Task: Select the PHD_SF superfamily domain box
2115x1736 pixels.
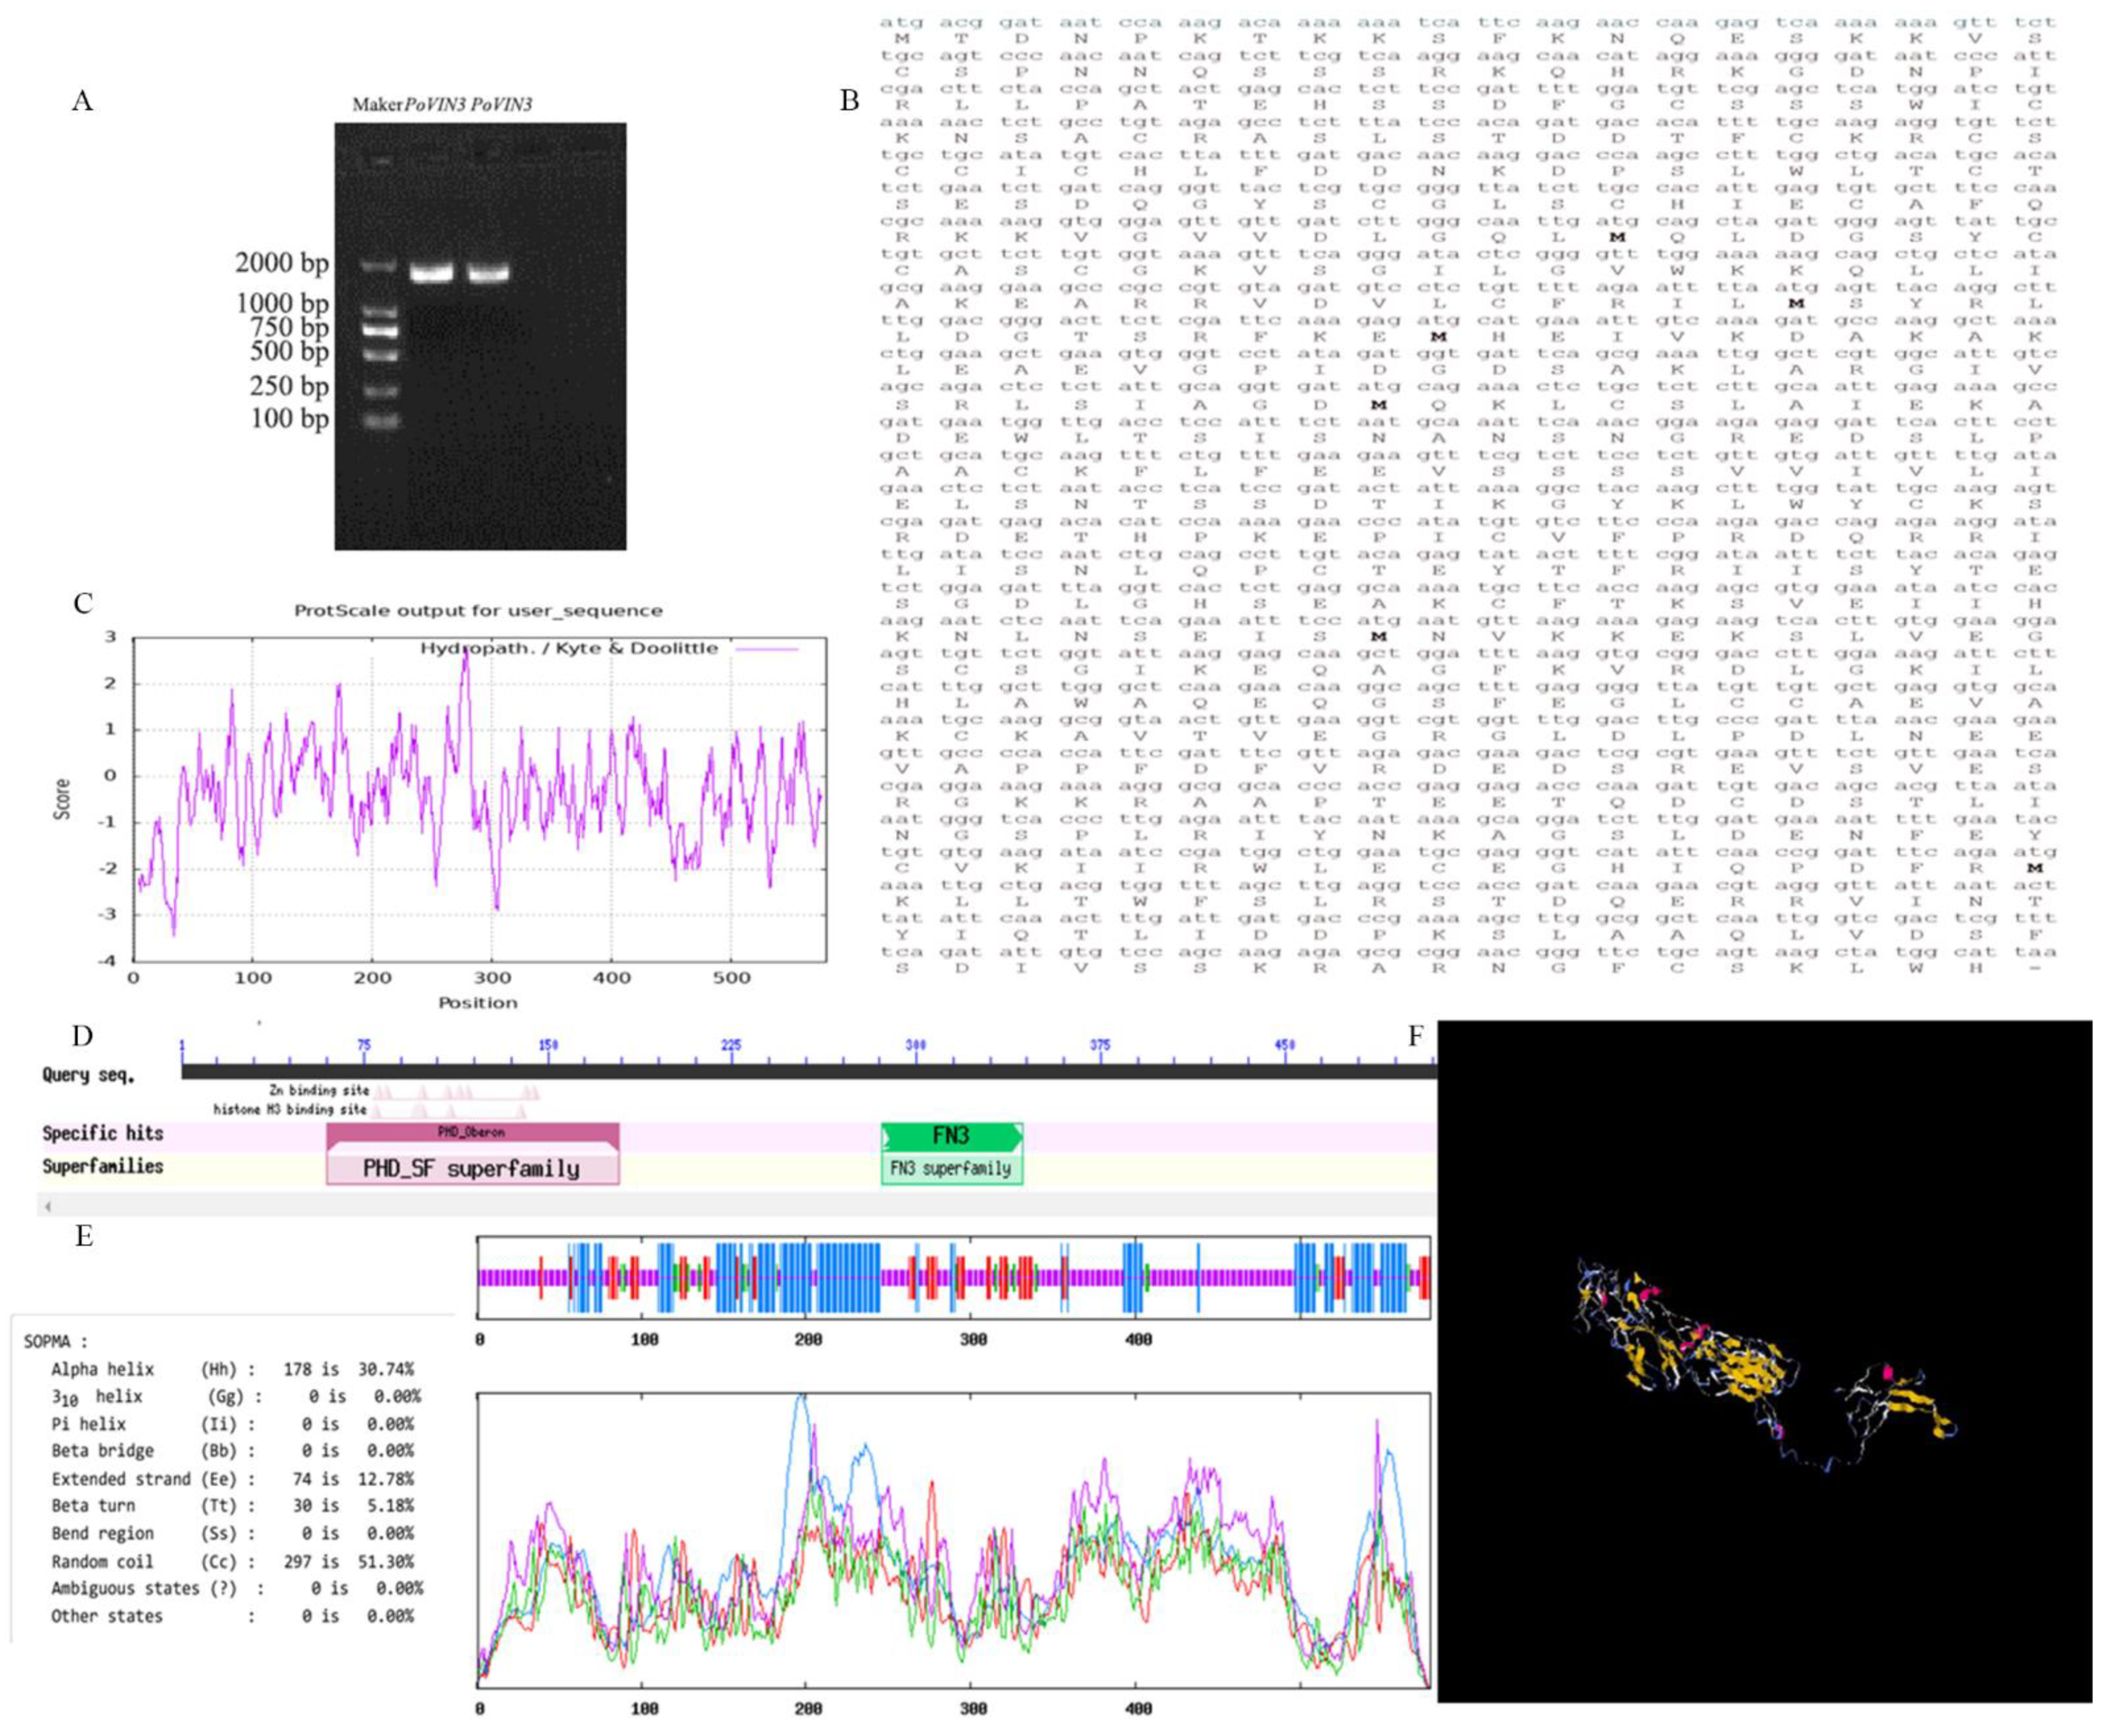Action: click(472, 1168)
